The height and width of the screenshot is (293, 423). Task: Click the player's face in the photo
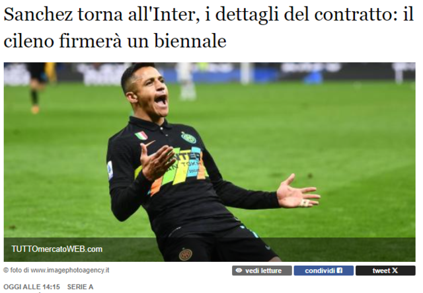(x=153, y=93)
